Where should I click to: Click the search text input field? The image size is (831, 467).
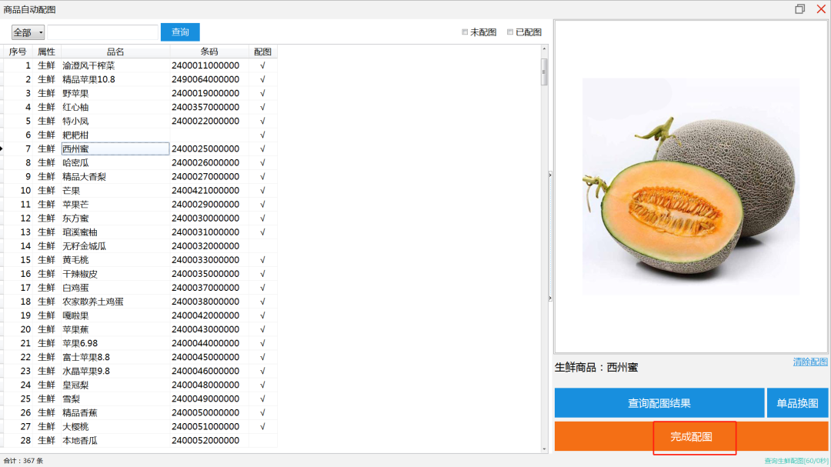pyautogui.click(x=102, y=32)
